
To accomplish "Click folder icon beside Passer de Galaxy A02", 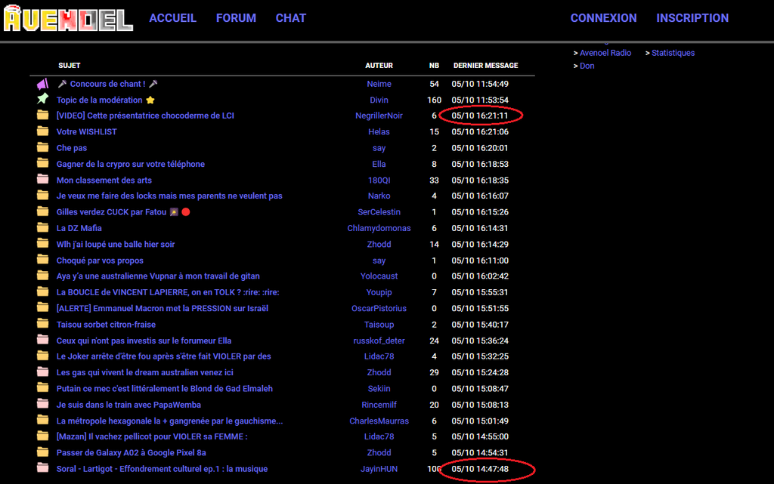I will click(43, 452).
